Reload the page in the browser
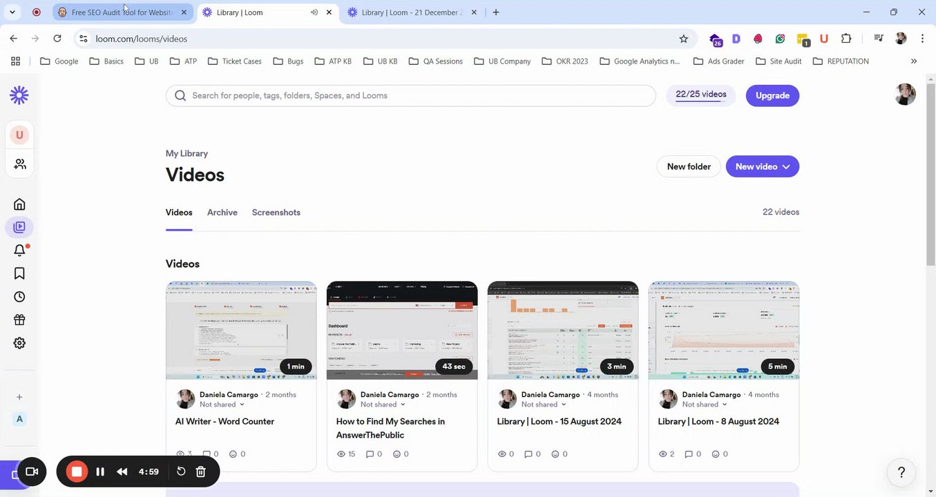Screen dimensions: 936x497 point(57,39)
